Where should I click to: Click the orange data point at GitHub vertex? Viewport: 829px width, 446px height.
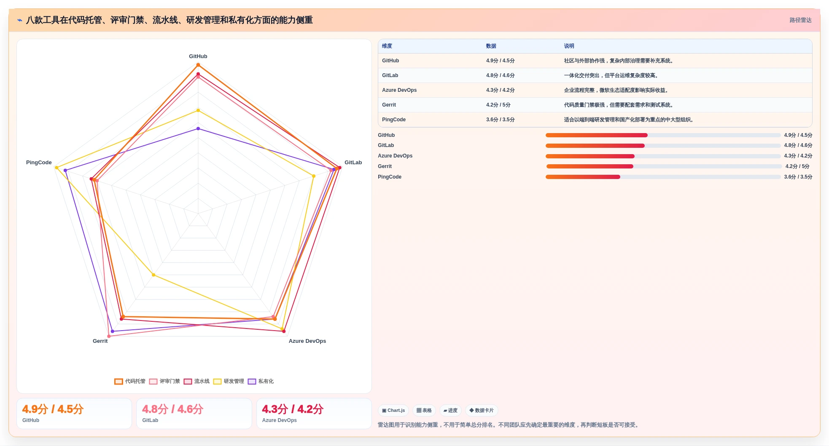(x=198, y=65)
